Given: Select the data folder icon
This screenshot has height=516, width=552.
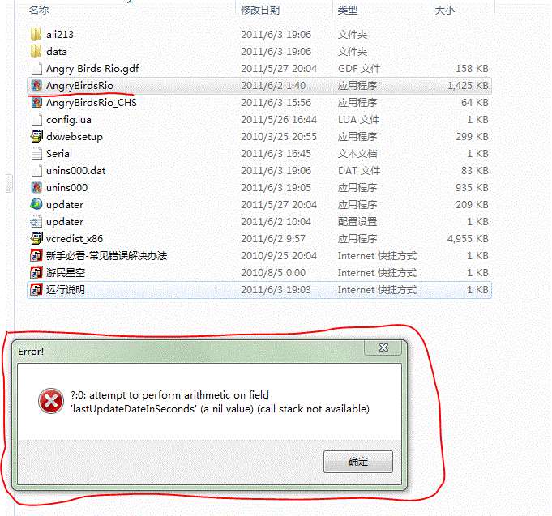Looking at the screenshot, I should [x=36, y=51].
